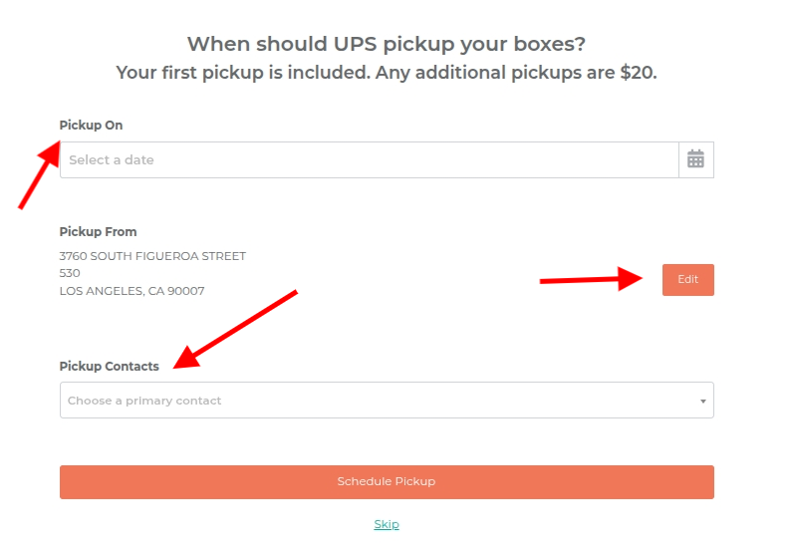Follow the Skip link
Viewport: 789px width, 548px height.
click(387, 524)
